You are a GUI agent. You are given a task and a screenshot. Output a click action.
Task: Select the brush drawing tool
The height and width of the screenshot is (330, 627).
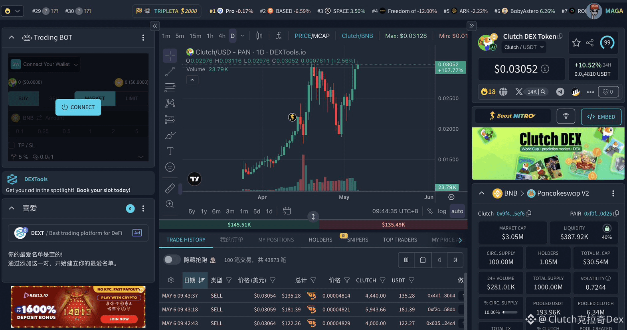click(170, 136)
